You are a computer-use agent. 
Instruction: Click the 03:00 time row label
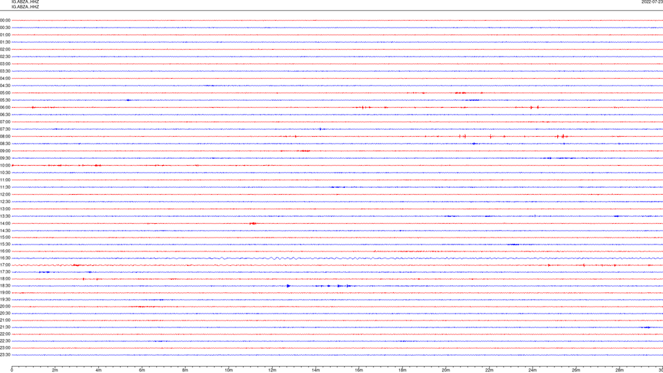click(x=5, y=64)
